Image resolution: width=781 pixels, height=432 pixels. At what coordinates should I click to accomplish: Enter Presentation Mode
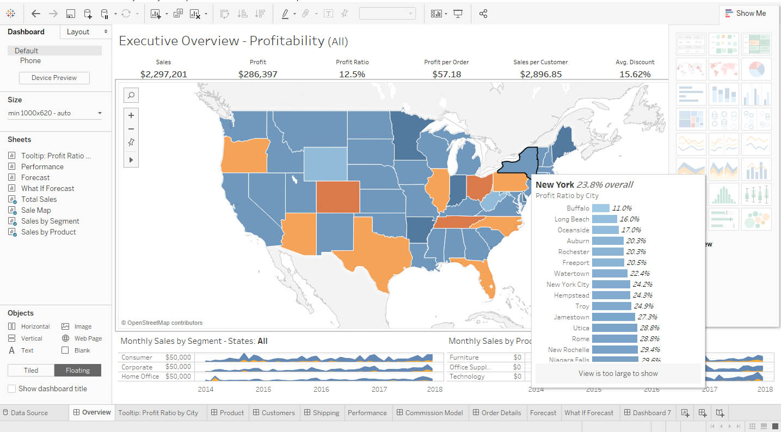coord(458,14)
